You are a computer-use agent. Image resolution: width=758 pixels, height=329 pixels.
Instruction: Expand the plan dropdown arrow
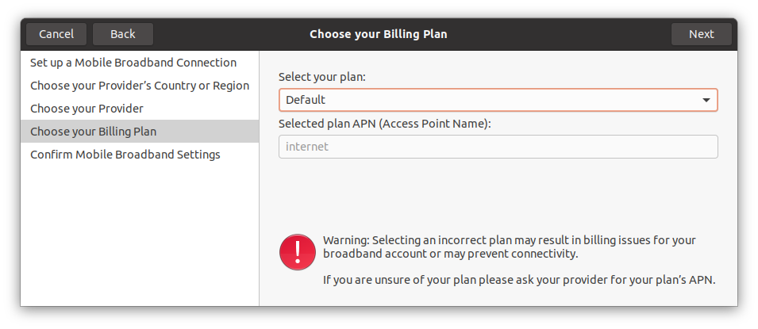click(x=706, y=100)
